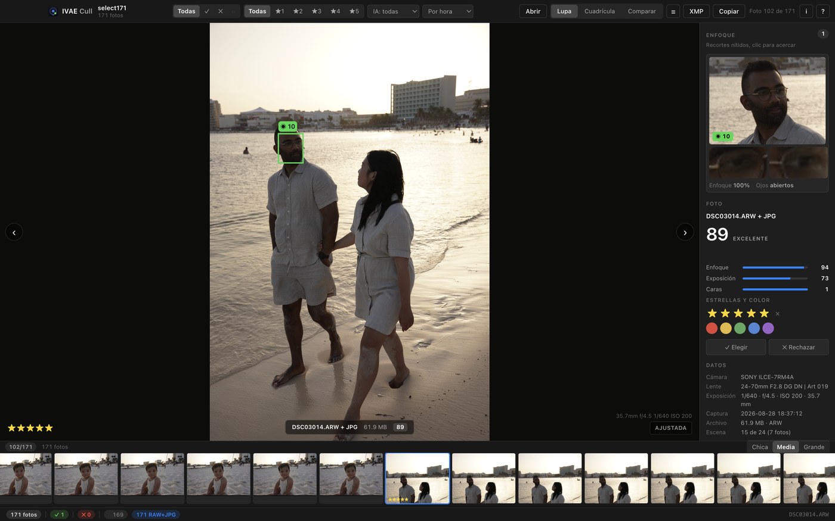Apply yellow color label
The width and height of the screenshot is (835, 521).
pyautogui.click(x=726, y=328)
